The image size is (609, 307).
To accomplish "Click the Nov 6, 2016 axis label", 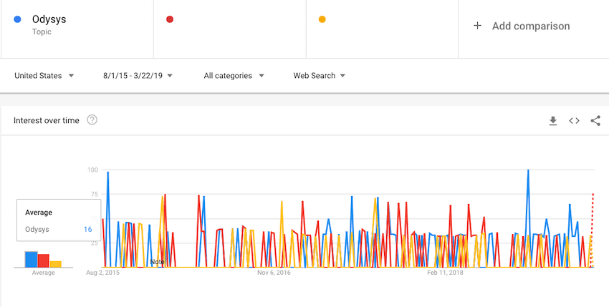I will [274, 273].
